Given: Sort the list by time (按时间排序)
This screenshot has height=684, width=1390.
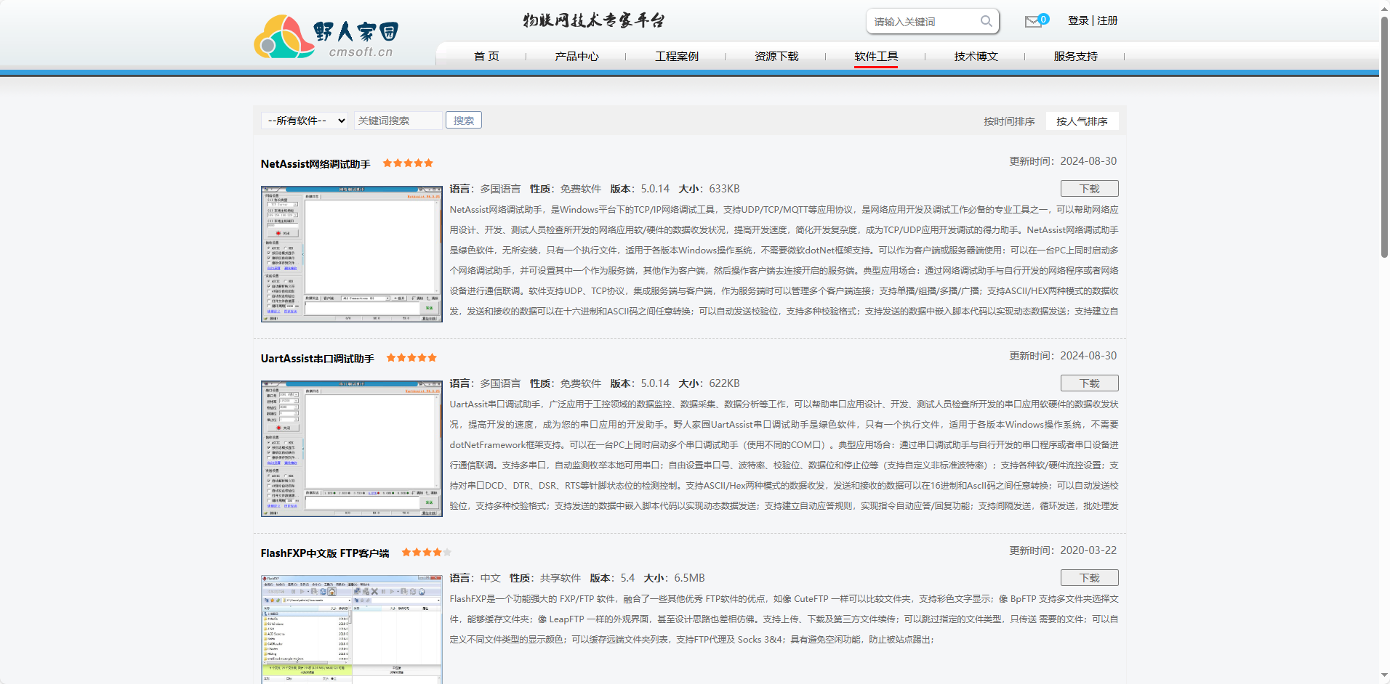Looking at the screenshot, I should (1009, 121).
